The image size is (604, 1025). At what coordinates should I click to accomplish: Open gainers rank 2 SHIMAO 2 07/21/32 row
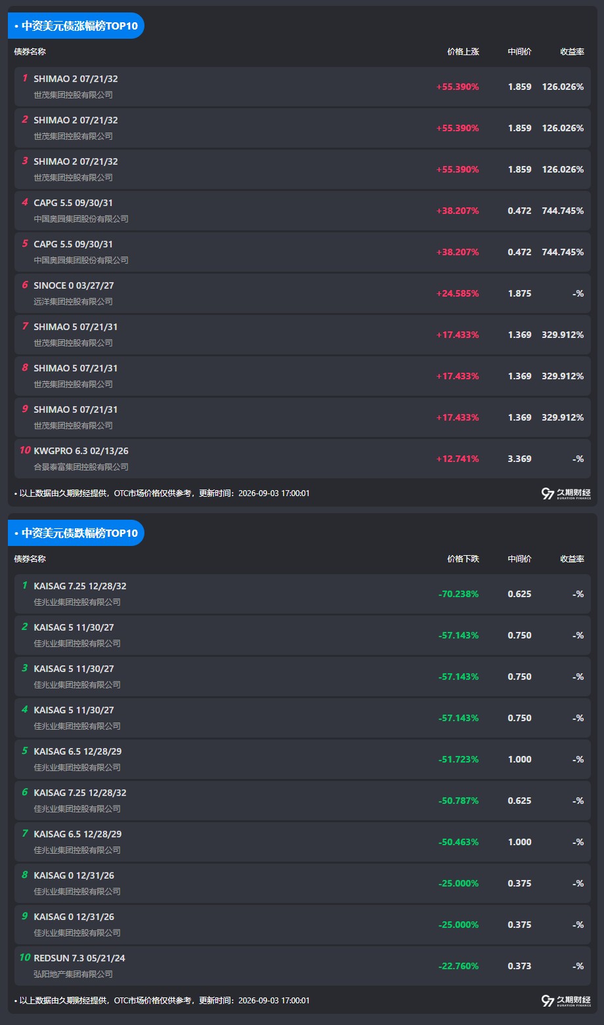point(303,128)
